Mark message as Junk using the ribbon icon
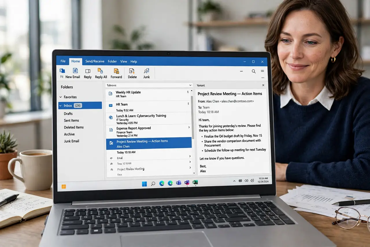The image size is (370, 247). point(147,71)
